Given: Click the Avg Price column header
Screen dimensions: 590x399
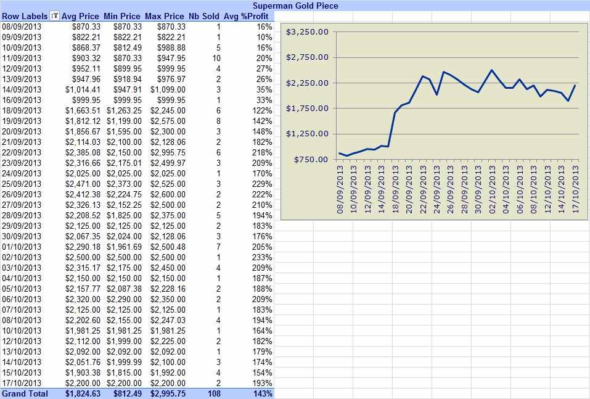Looking at the screenshot, I should point(80,16).
